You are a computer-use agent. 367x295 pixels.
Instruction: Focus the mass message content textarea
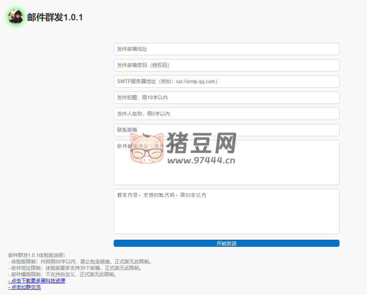[226, 211]
